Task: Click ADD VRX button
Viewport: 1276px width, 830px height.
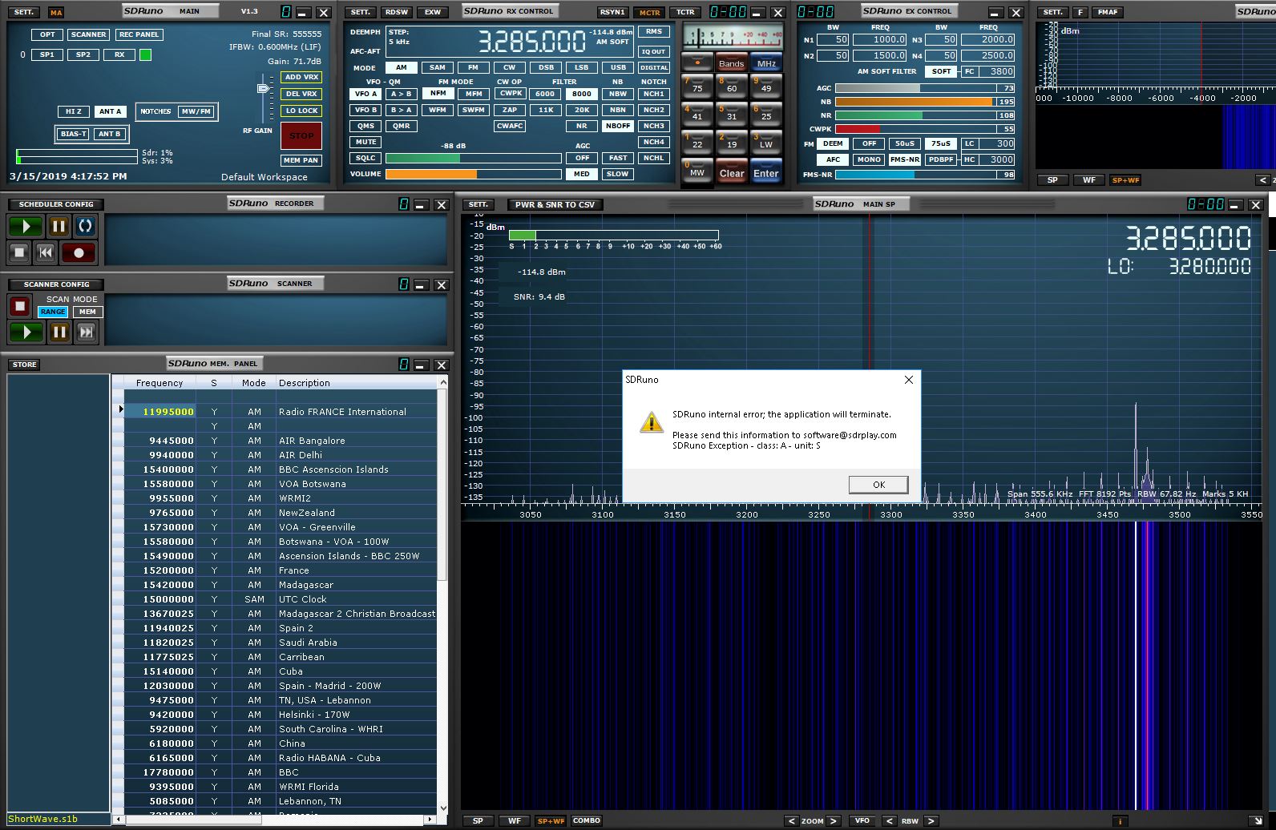Action: pyautogui.click(x=301, y=77)
